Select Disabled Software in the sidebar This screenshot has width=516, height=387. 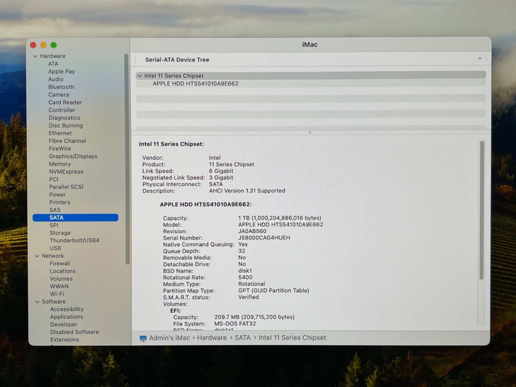click(74, 332)
